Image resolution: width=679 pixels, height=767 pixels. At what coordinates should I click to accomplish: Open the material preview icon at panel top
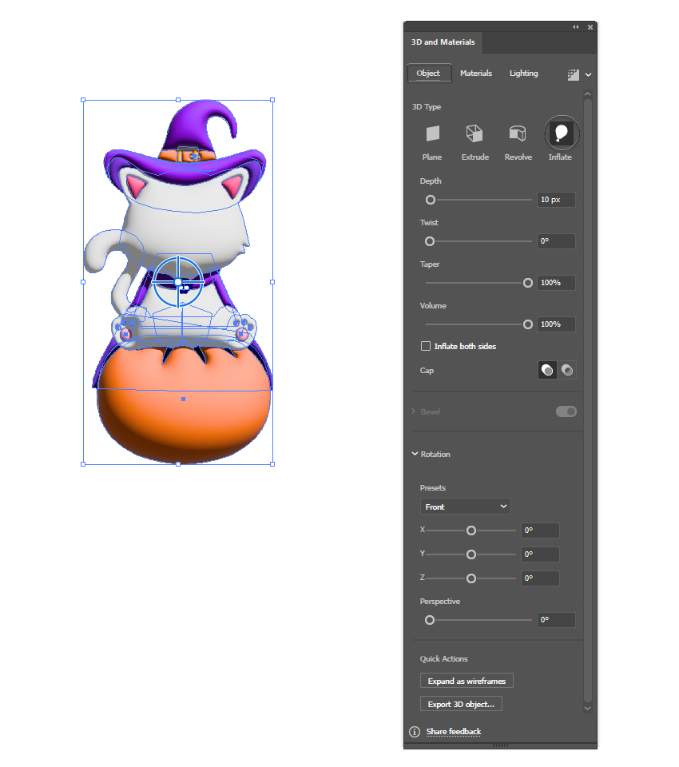click(574, 74)
